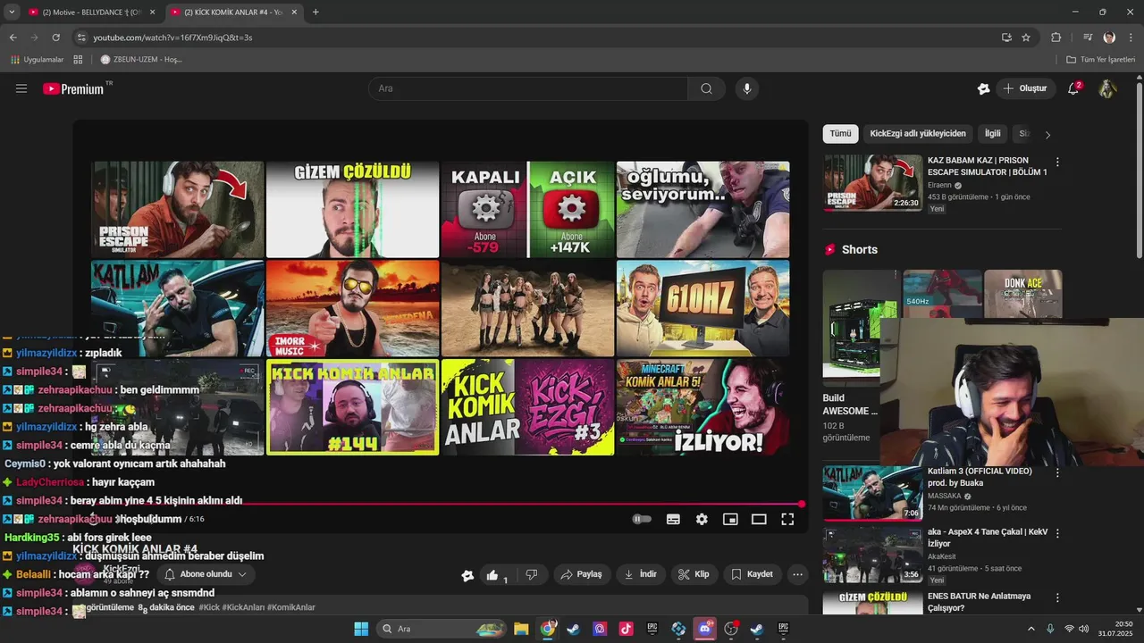Like the video with the thumbs-up
Screen dimensions: 1144x643
tap(496, 574)
